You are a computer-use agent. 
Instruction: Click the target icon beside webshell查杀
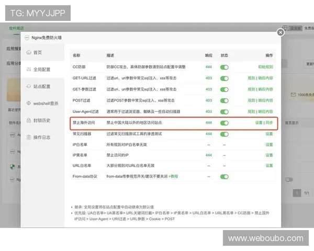click(29, 104)
